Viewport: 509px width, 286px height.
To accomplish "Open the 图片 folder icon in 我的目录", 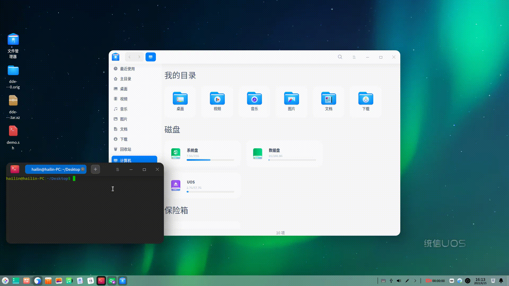I will point(292,99).
